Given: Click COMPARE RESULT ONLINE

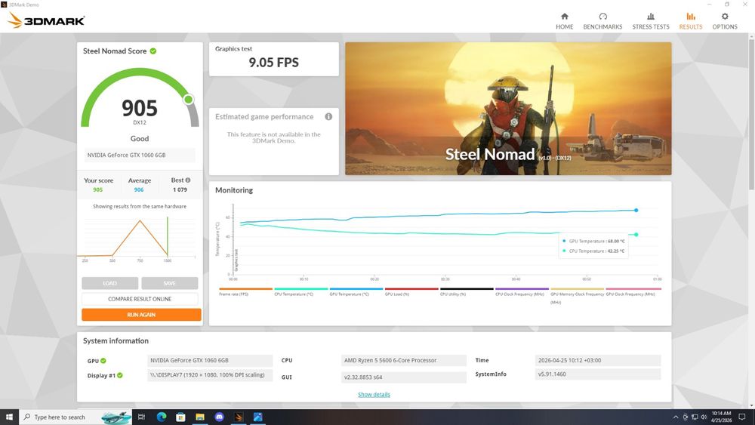Looking at the screenshot, I should [140, 299].
